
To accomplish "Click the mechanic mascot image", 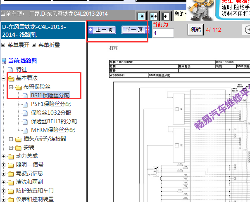I will coord(200,10).
